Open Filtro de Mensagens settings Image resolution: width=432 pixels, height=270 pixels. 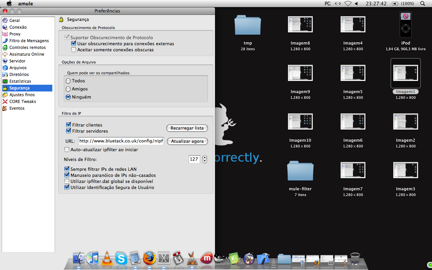click(x=29, y=41)
